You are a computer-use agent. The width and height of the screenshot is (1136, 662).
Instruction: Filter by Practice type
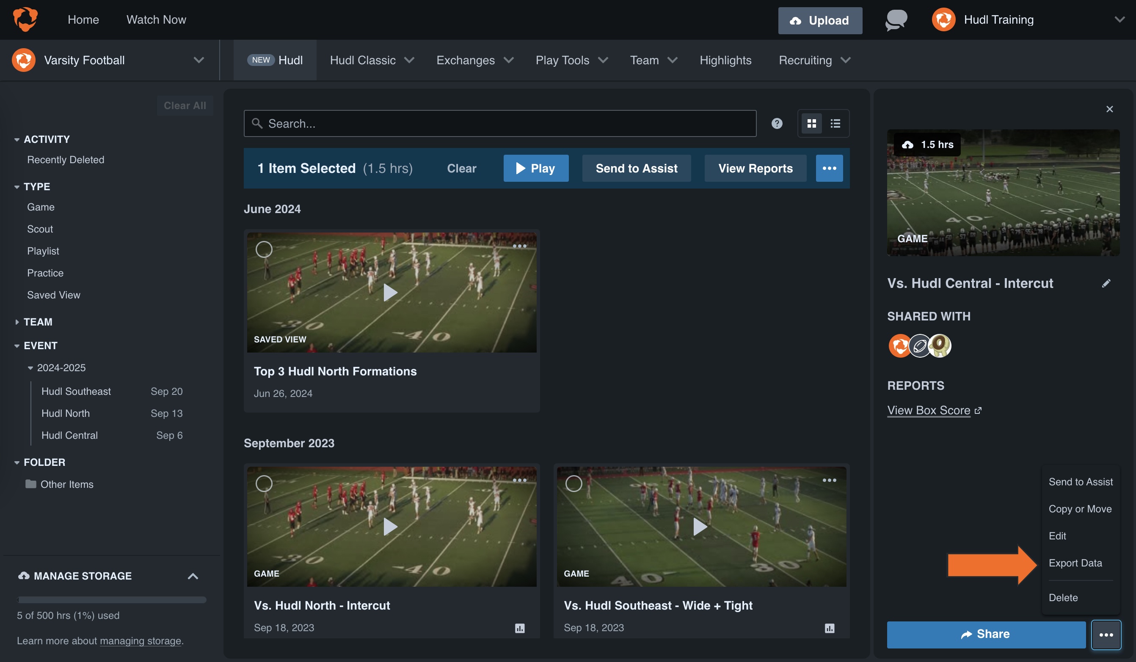(x=45, y=273)
